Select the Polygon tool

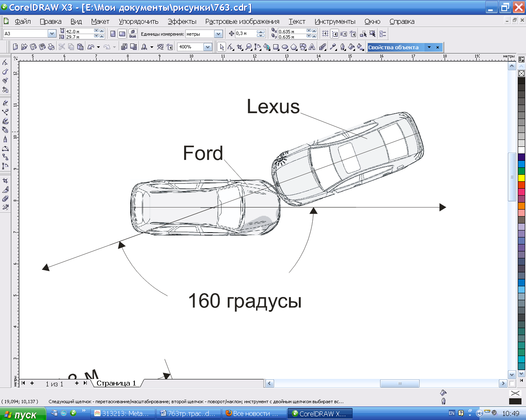(294, 47)
